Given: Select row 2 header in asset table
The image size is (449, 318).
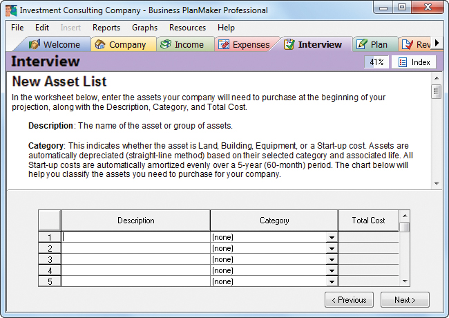Looking at the screenshot, I should tap(50, 248).
